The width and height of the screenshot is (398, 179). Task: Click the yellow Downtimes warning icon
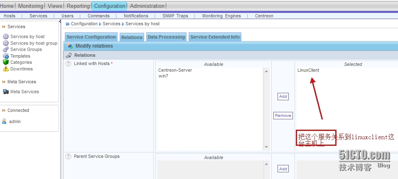tap(5, 69)
